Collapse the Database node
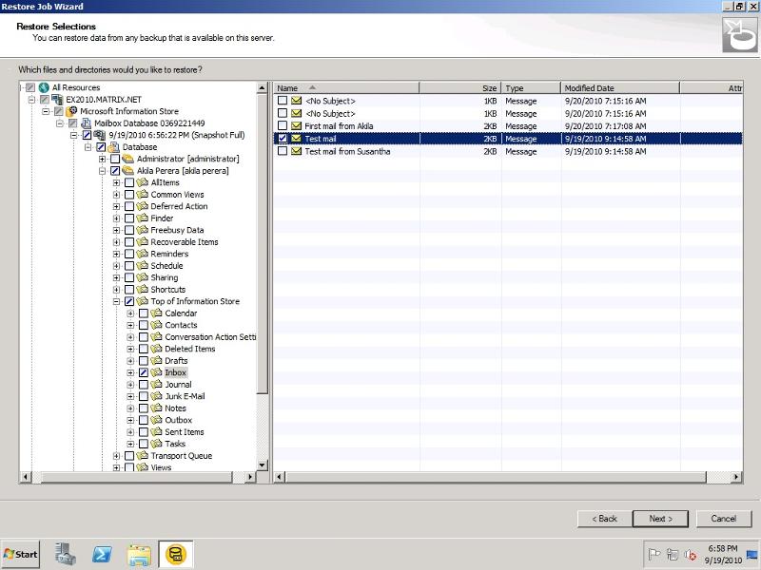 tap(88, 147)
